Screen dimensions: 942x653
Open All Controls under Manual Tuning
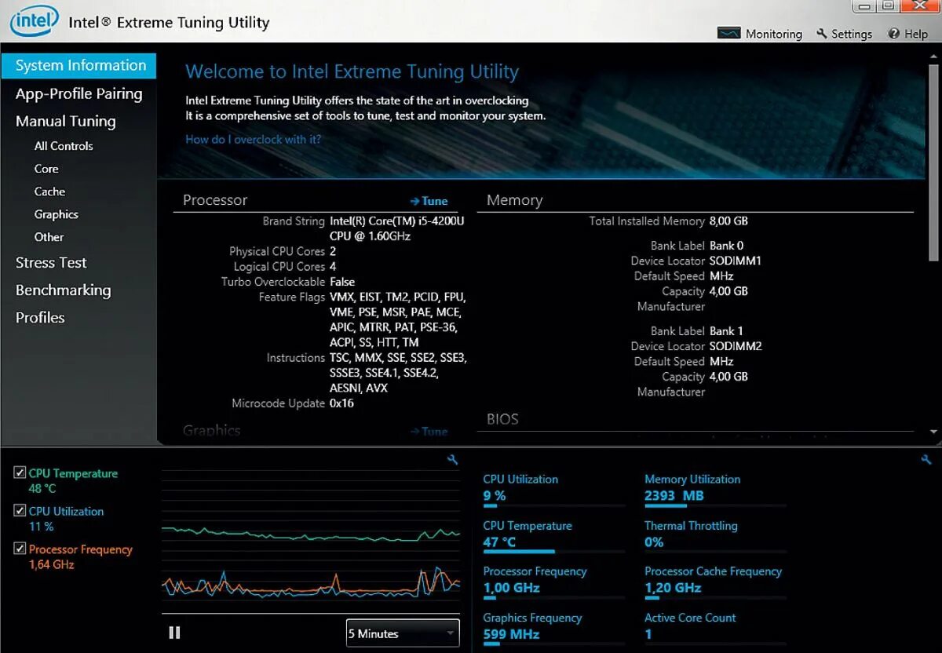tap(64, 146)
